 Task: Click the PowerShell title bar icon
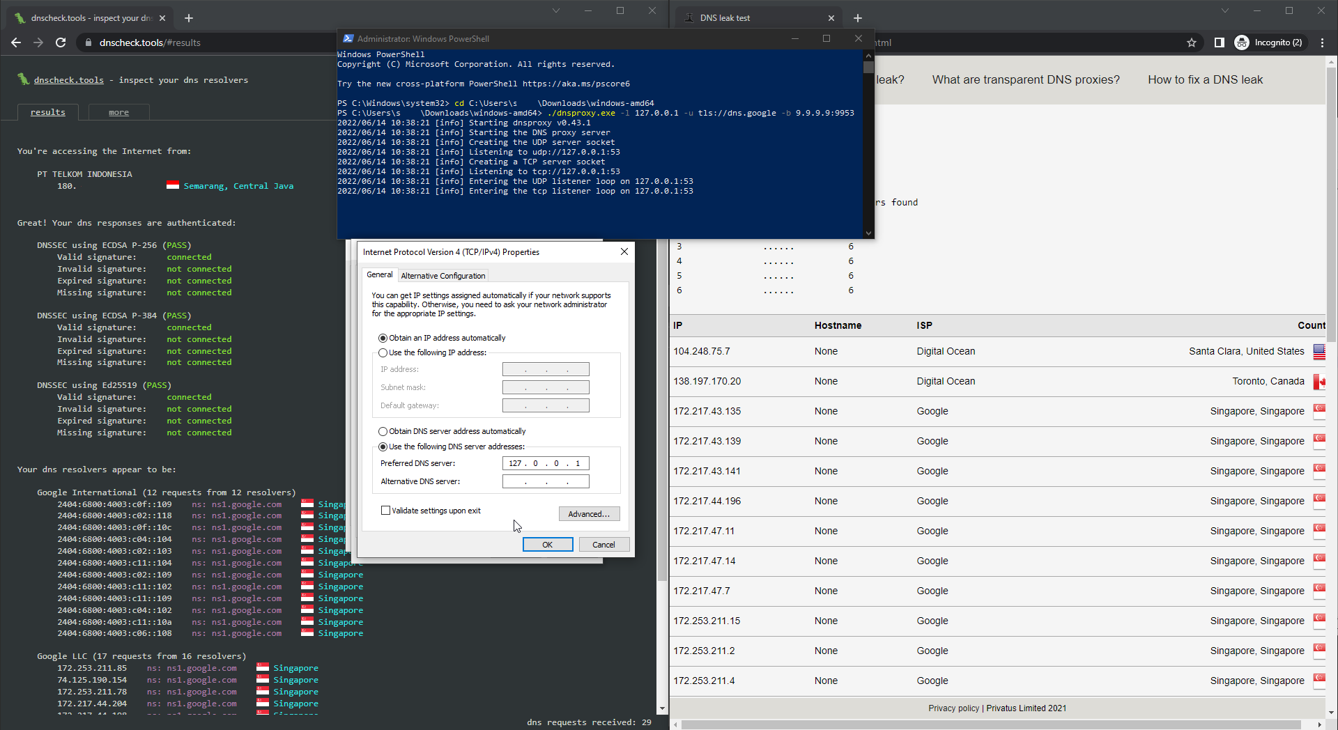click(348, 39)
